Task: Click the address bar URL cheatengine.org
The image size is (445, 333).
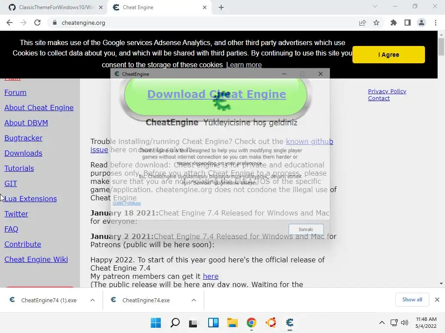Action: [x=83, y=23]
